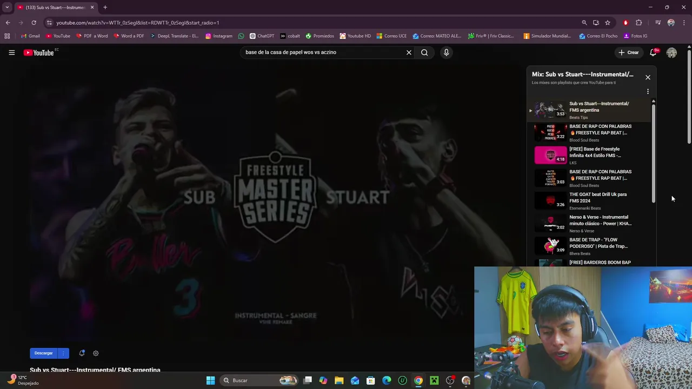Close the Mix playlist panel
This screenshot has width=692, height=389.
(648, 77)
